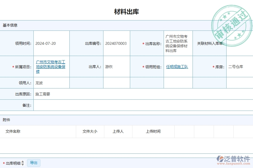Click the empty 备注 field

84,105
